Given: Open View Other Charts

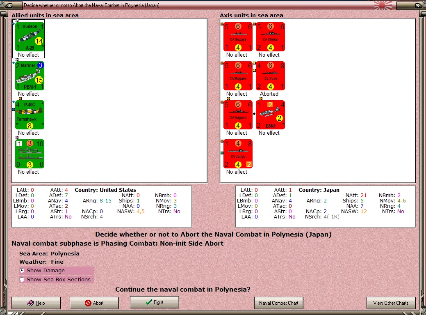Looking at the screenshot, I should pyautogui.click(x=391, y=303).
